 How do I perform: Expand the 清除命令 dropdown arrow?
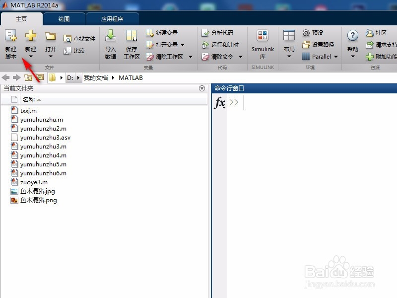point(241,57)
